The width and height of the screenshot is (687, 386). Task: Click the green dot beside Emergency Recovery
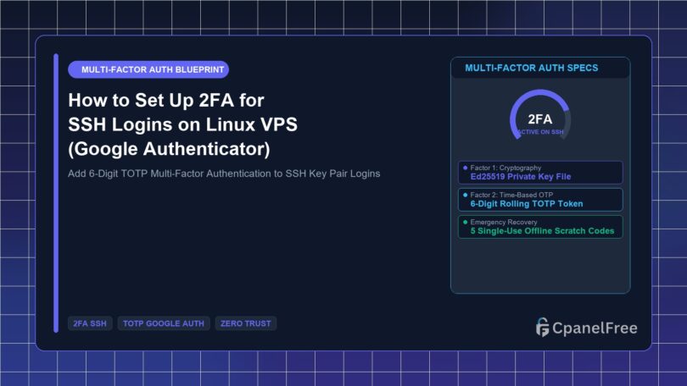pyautogui.click(x=466, y=222)
